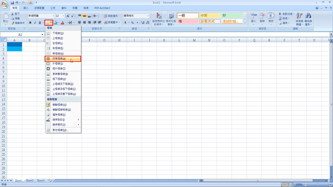The height and width of the screenshot is (187, 333).
Task: Choose All Borders (所有框線) from menu
Action: (63, 59)
